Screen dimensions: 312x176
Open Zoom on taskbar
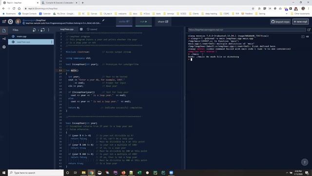click(171, 173)
